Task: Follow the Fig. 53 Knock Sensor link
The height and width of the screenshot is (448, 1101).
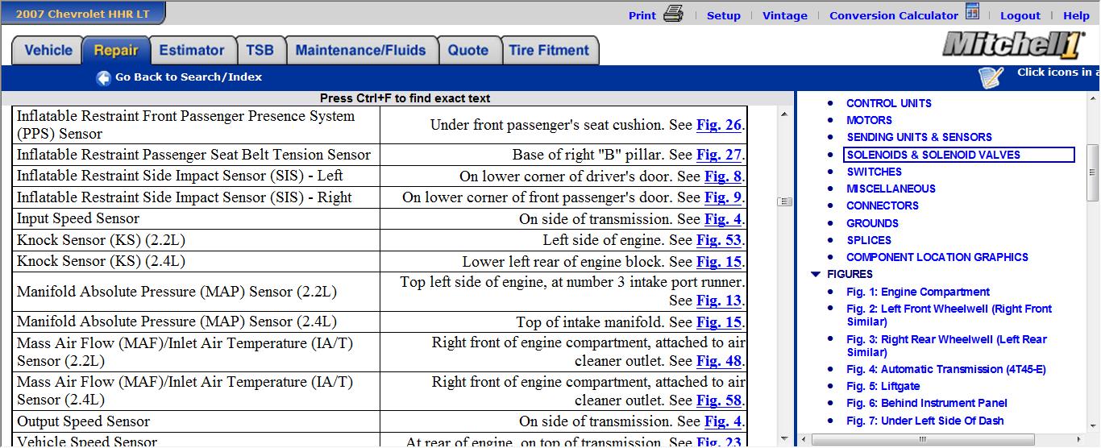Action: tap(719, 240)
